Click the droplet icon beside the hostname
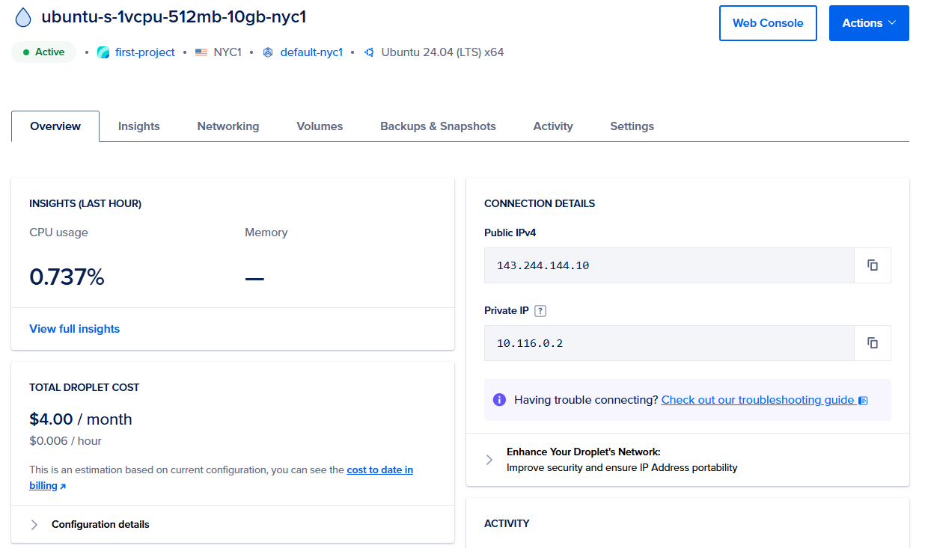The height and width of the screenshot is (548, 928). [x=23, y=17]
